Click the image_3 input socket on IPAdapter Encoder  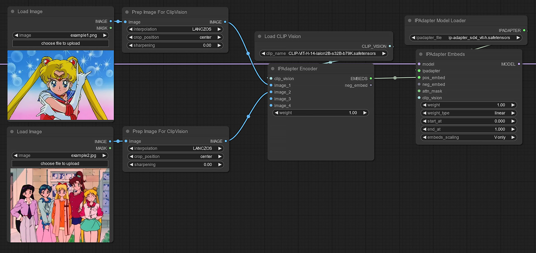[271, 99]
